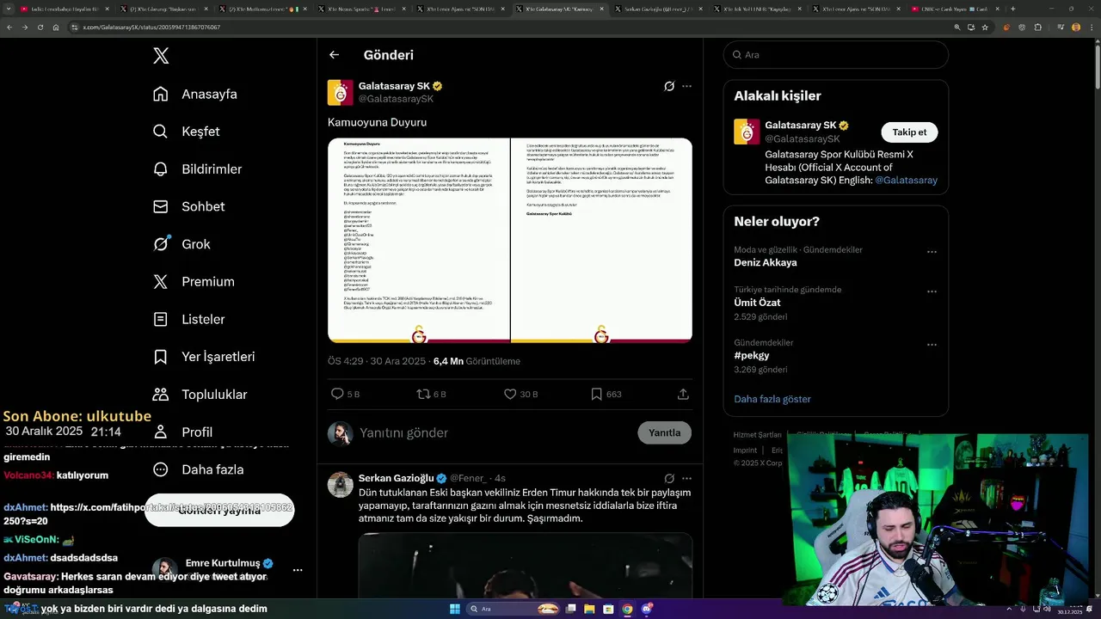Click browser back arrow
The height and width of the screenshot is (619, 1101).
point(9,27)
